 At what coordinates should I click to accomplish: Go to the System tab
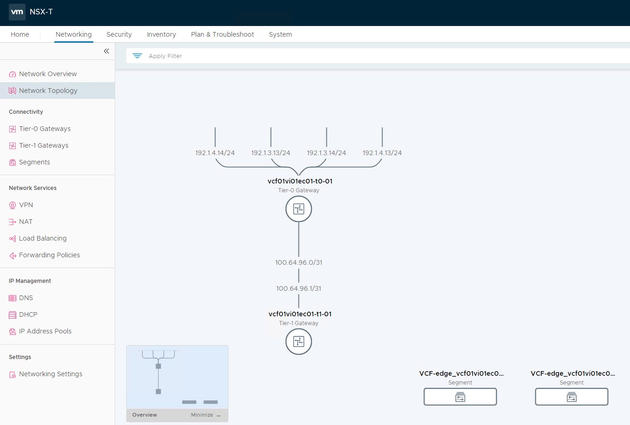(280, 34)
